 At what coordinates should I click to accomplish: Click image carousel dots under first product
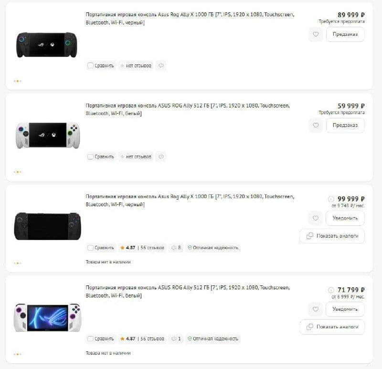[18, 81]
